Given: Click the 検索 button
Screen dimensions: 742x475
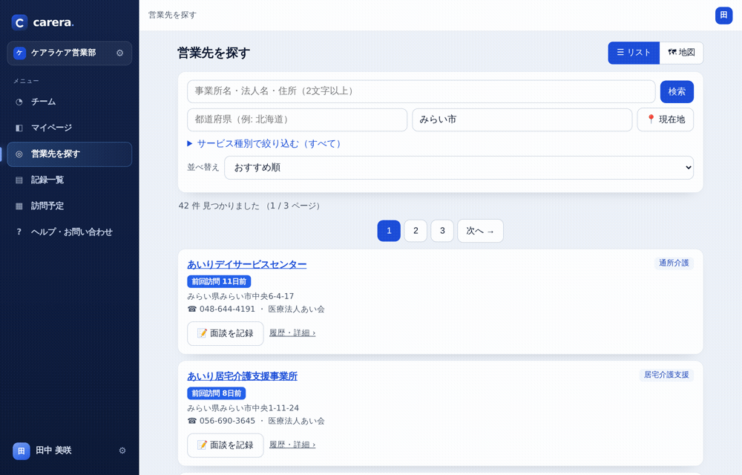Looking at the screenshot, I should point(677,91).
